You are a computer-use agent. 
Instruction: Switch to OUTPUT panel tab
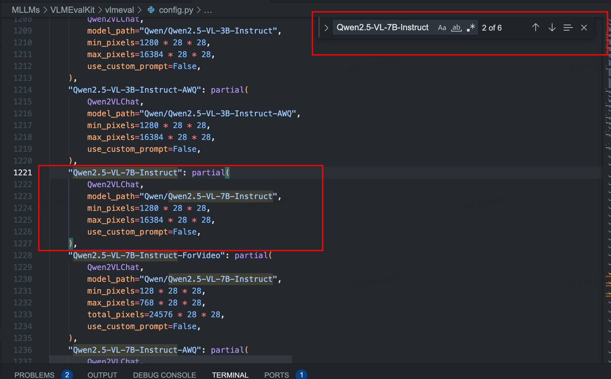coord(102,375)
